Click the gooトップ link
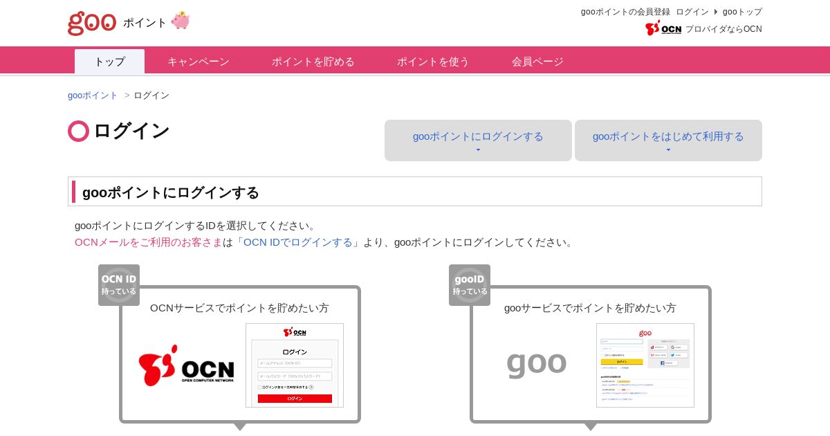Screen dimensions: 830x436 pyautogui.click(x=742, y=12)
